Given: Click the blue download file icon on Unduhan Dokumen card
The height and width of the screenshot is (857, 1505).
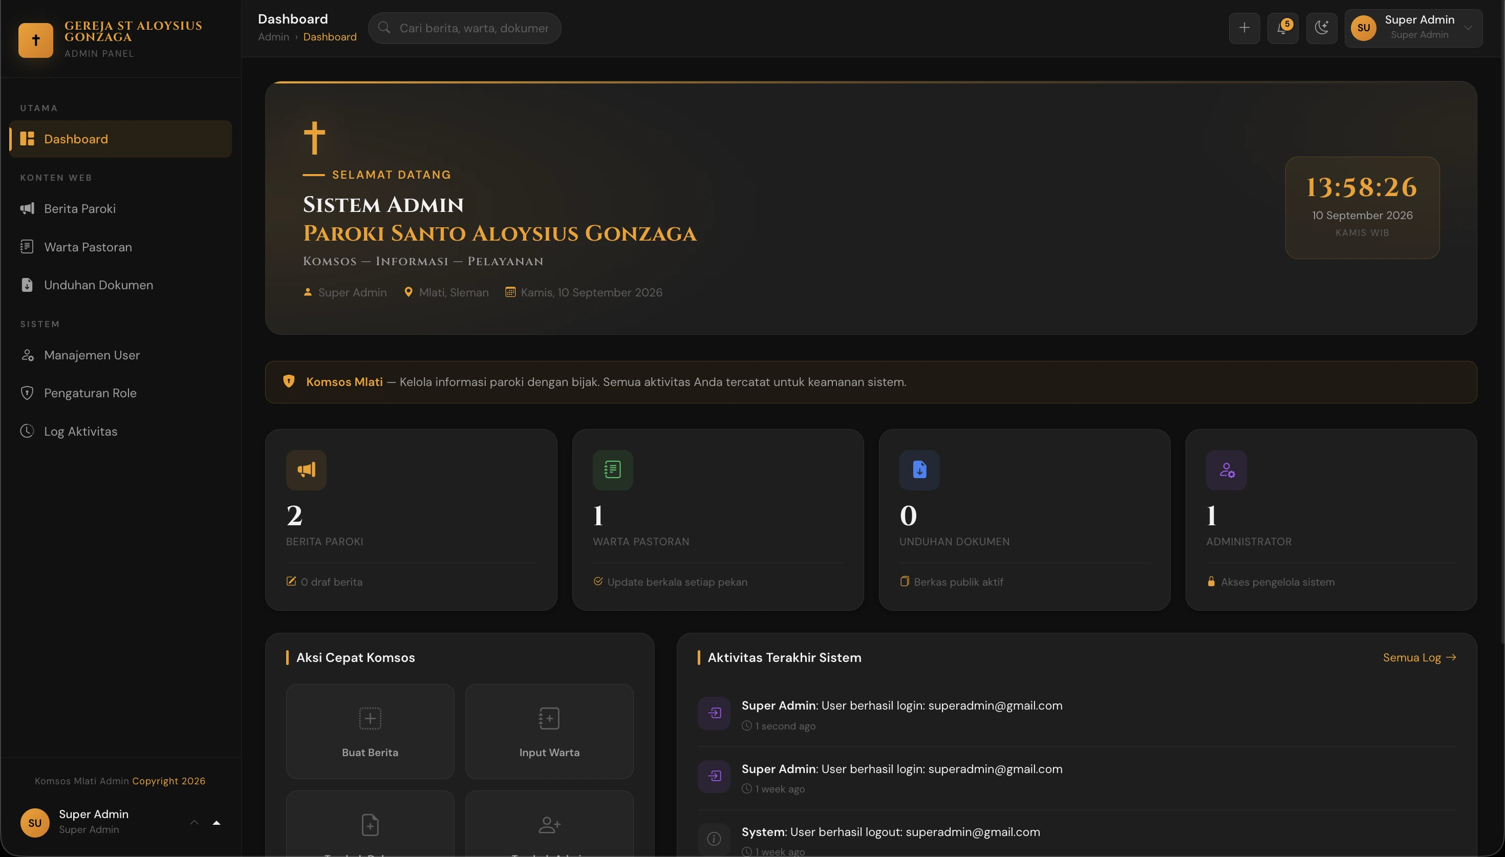Looking at the screenshot, I should (919, 469).
